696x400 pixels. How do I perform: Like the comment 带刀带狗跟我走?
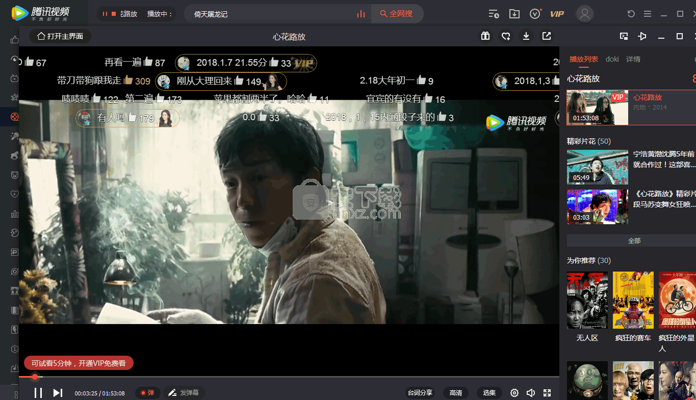tap(128, 81)
